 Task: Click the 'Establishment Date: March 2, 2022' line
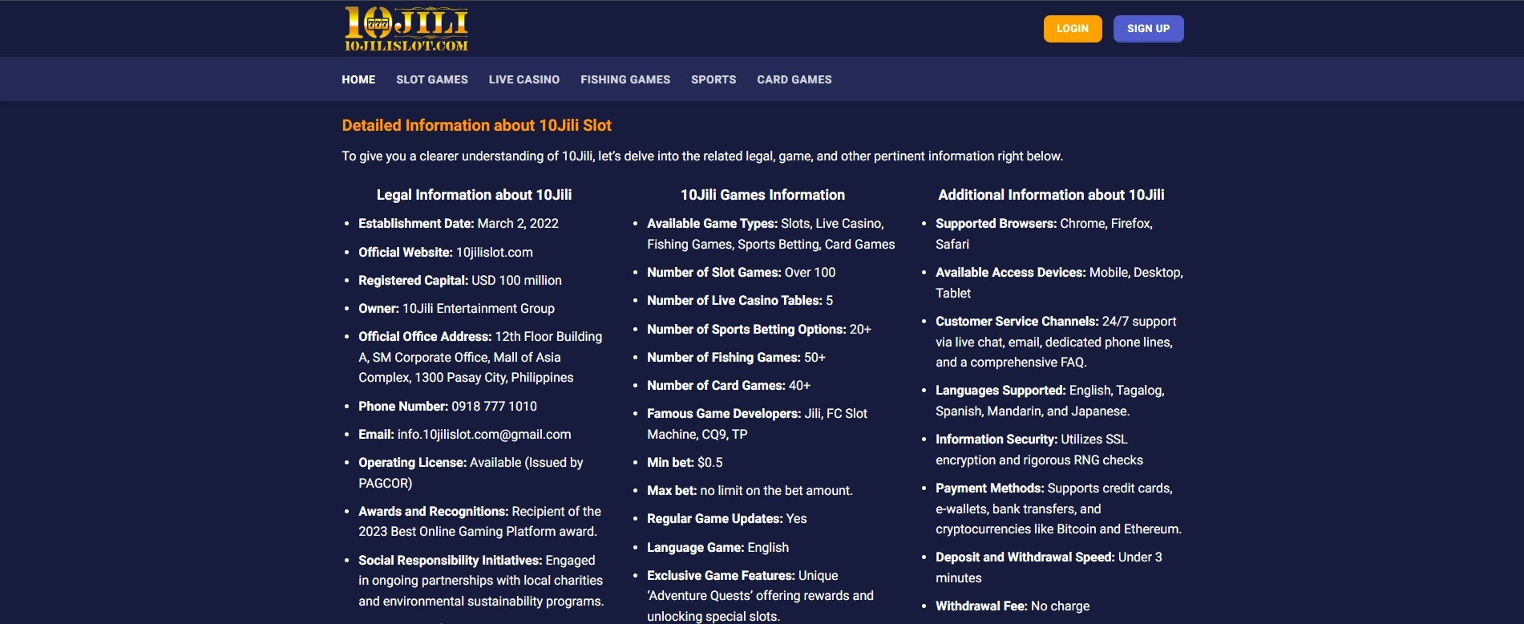(x=459, y=224)
